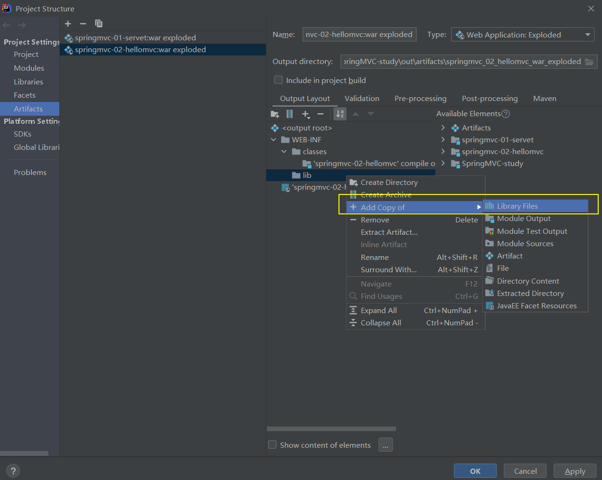This screenshot has height=480, width=602.
Task: Expand the Artifacts node in Available Elements
Action: pyautogui.click(x=443, y=128)
